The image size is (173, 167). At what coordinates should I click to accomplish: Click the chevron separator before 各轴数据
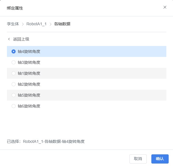51,24
